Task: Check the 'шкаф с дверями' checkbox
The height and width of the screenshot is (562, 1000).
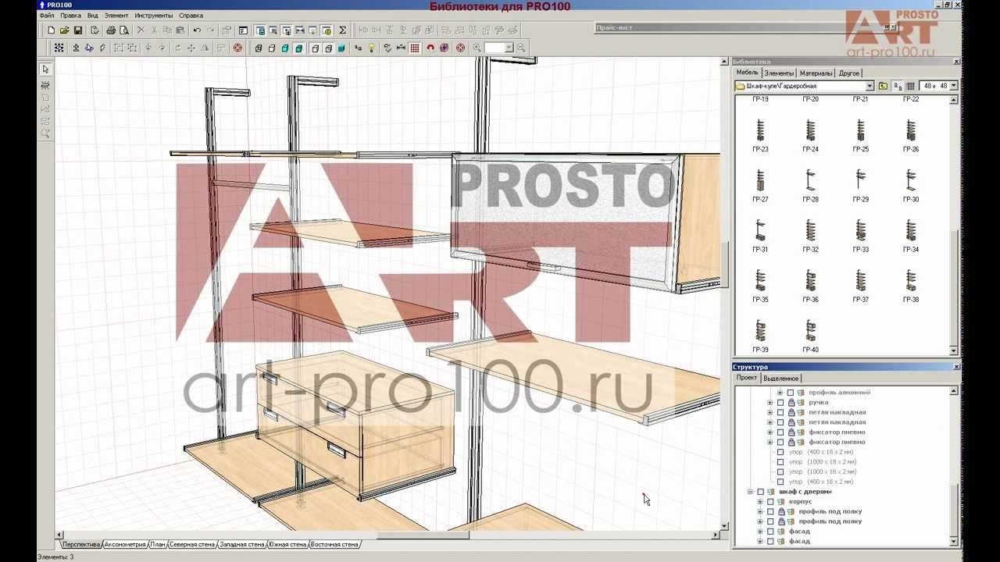Action: [x=760, y=492]
